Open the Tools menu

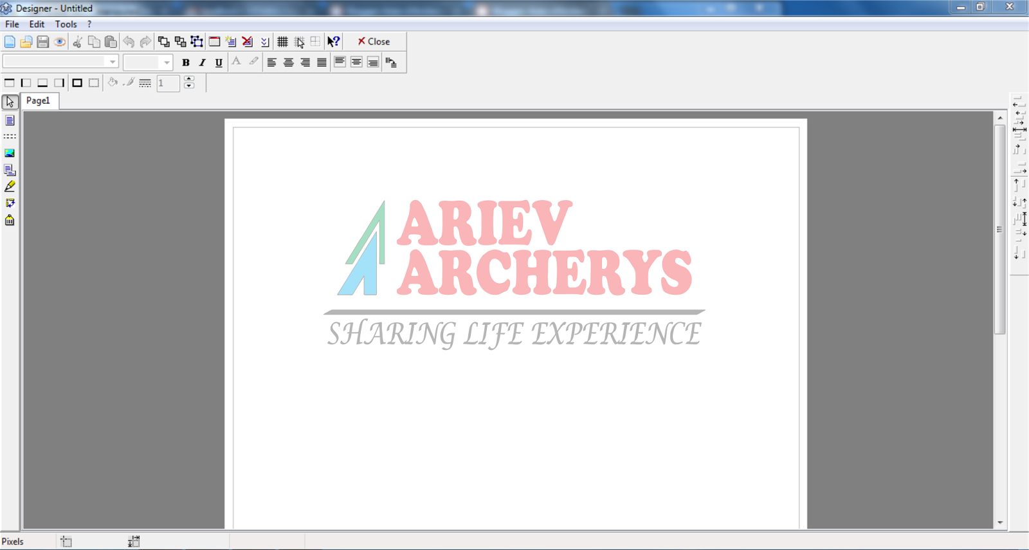coord(66,24)
